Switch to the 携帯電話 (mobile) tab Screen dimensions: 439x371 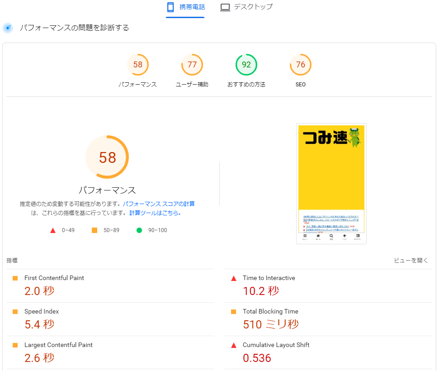185,8
